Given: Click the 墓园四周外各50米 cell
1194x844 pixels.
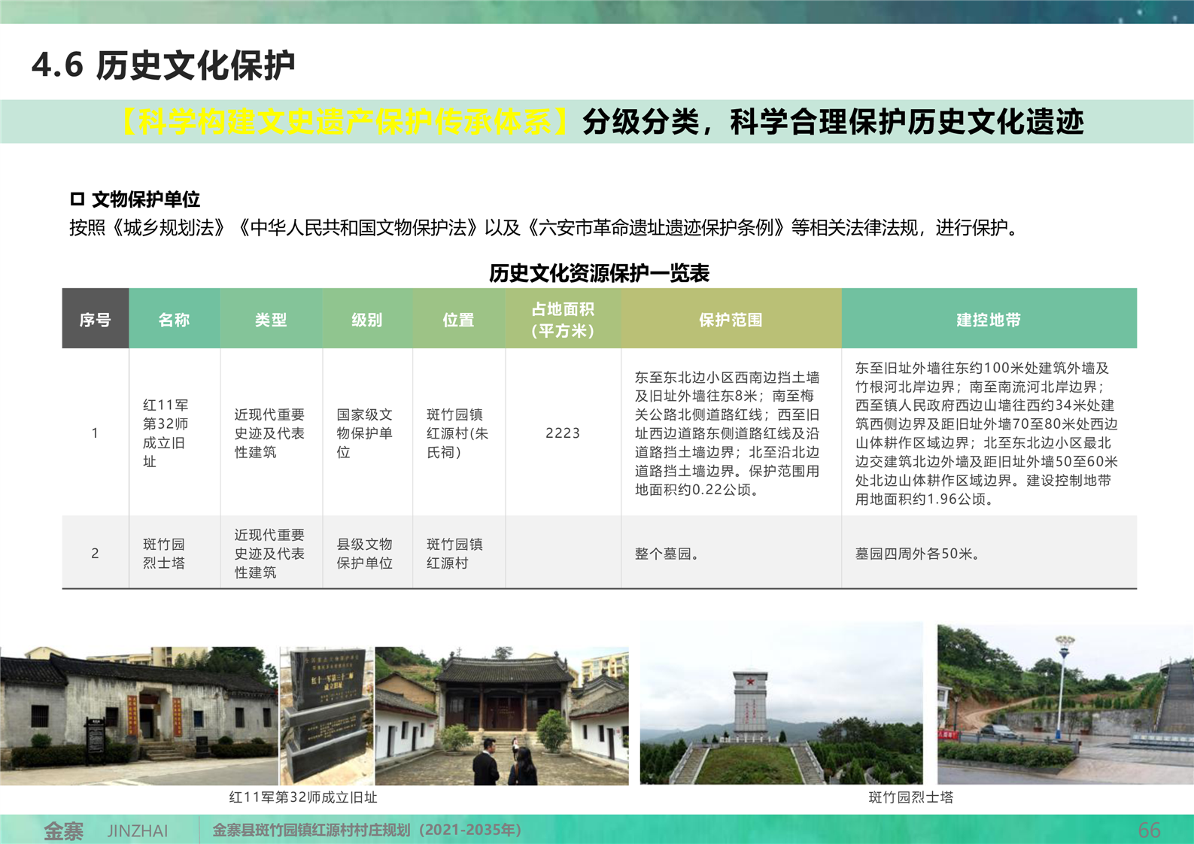Looking at the screenshot, I should [x=917, y=554].
